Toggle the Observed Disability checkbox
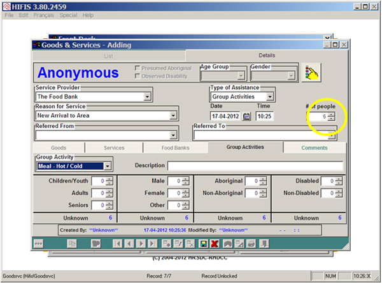This screenshot has height=283, width=382. [138, 76]
